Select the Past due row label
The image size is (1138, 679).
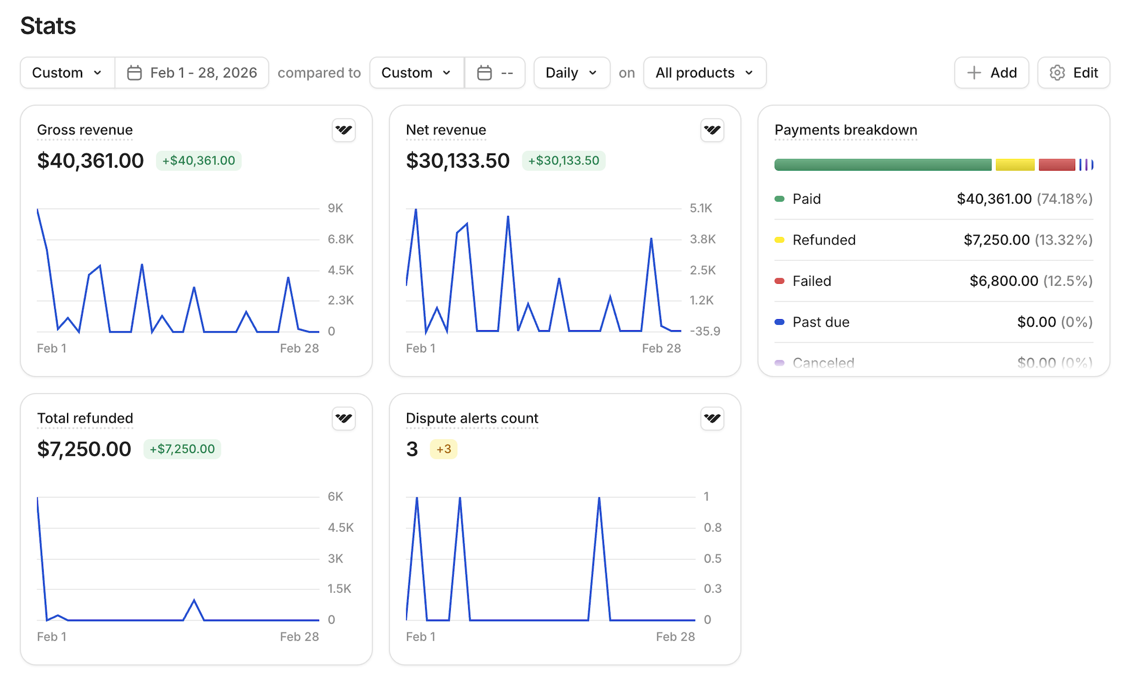(x=821, y=322)
